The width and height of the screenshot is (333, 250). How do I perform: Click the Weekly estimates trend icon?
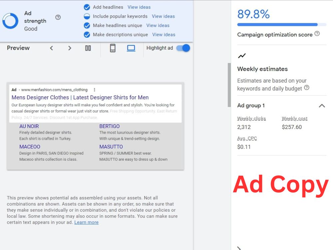point(242,56)
